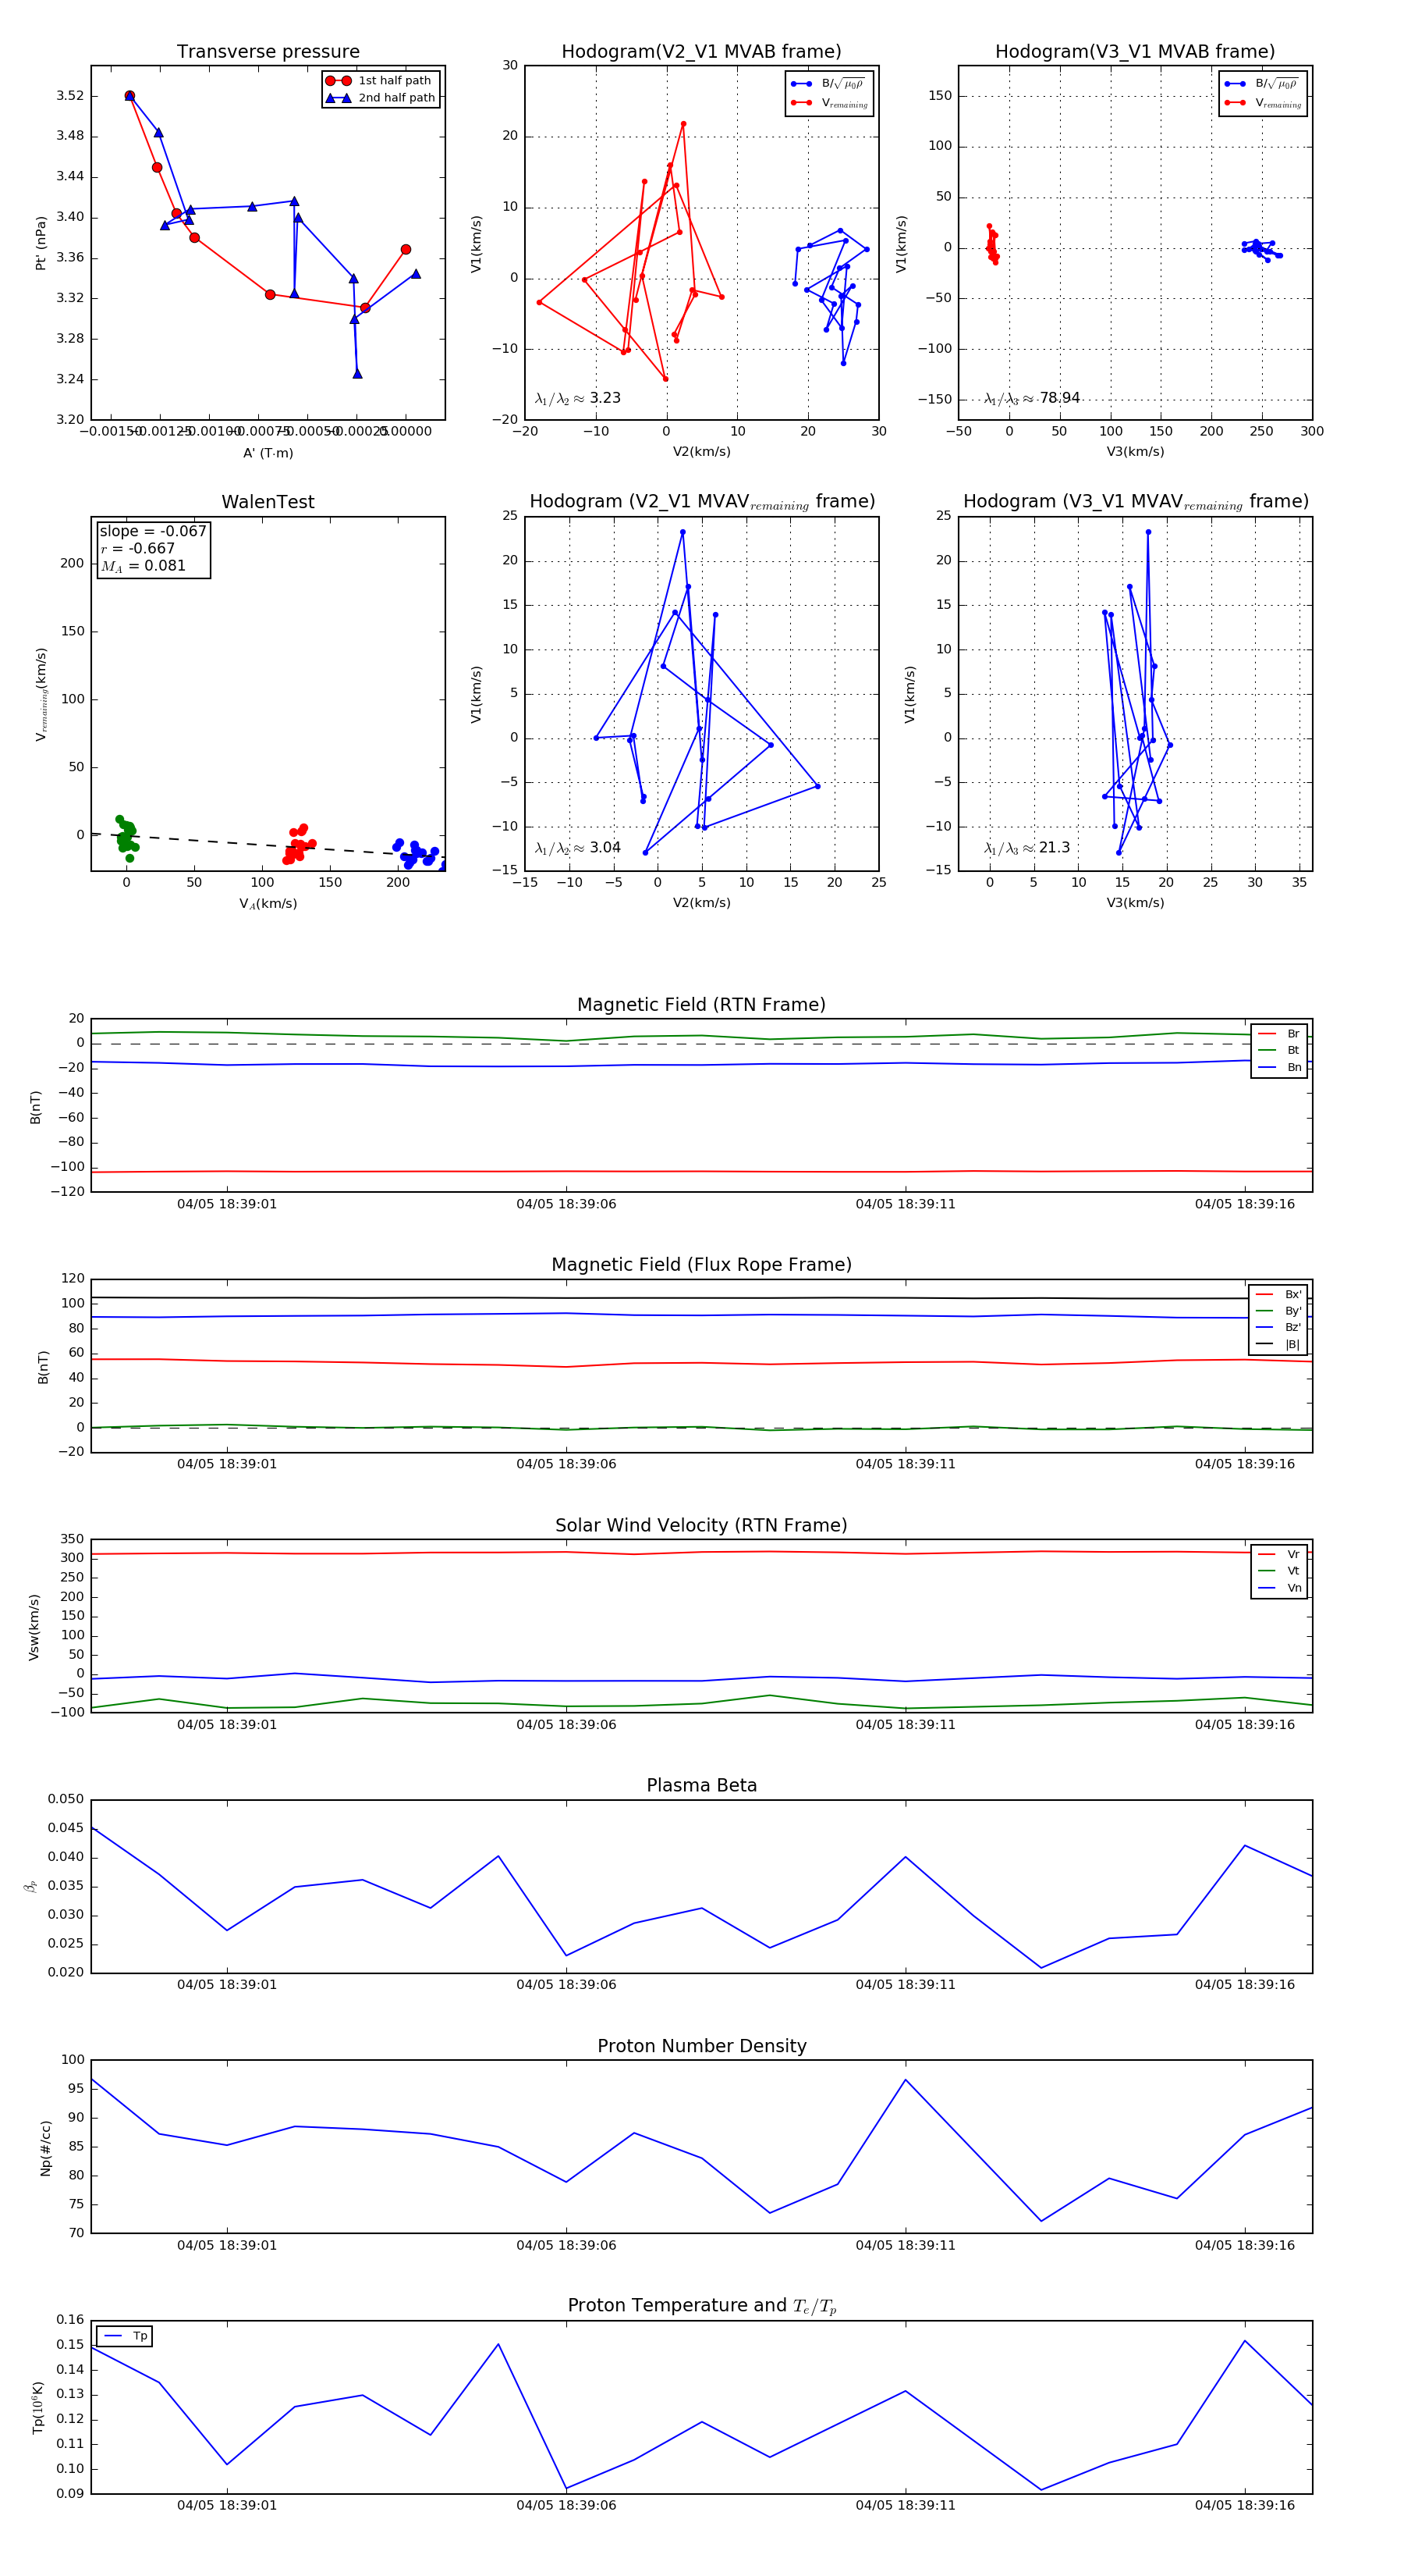Click the "Np(#/cc)" y-axis label
1404x2576 pixels.
[x=45, y=2148]
